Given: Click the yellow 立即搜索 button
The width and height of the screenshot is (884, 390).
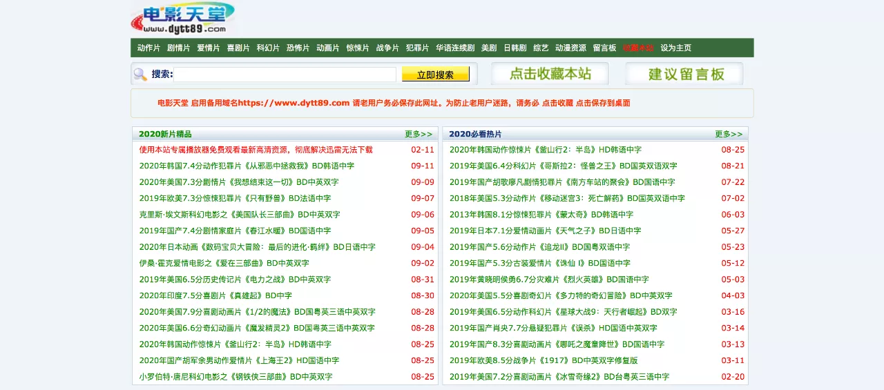Looking at the screenshot, I should coord(436,75).
